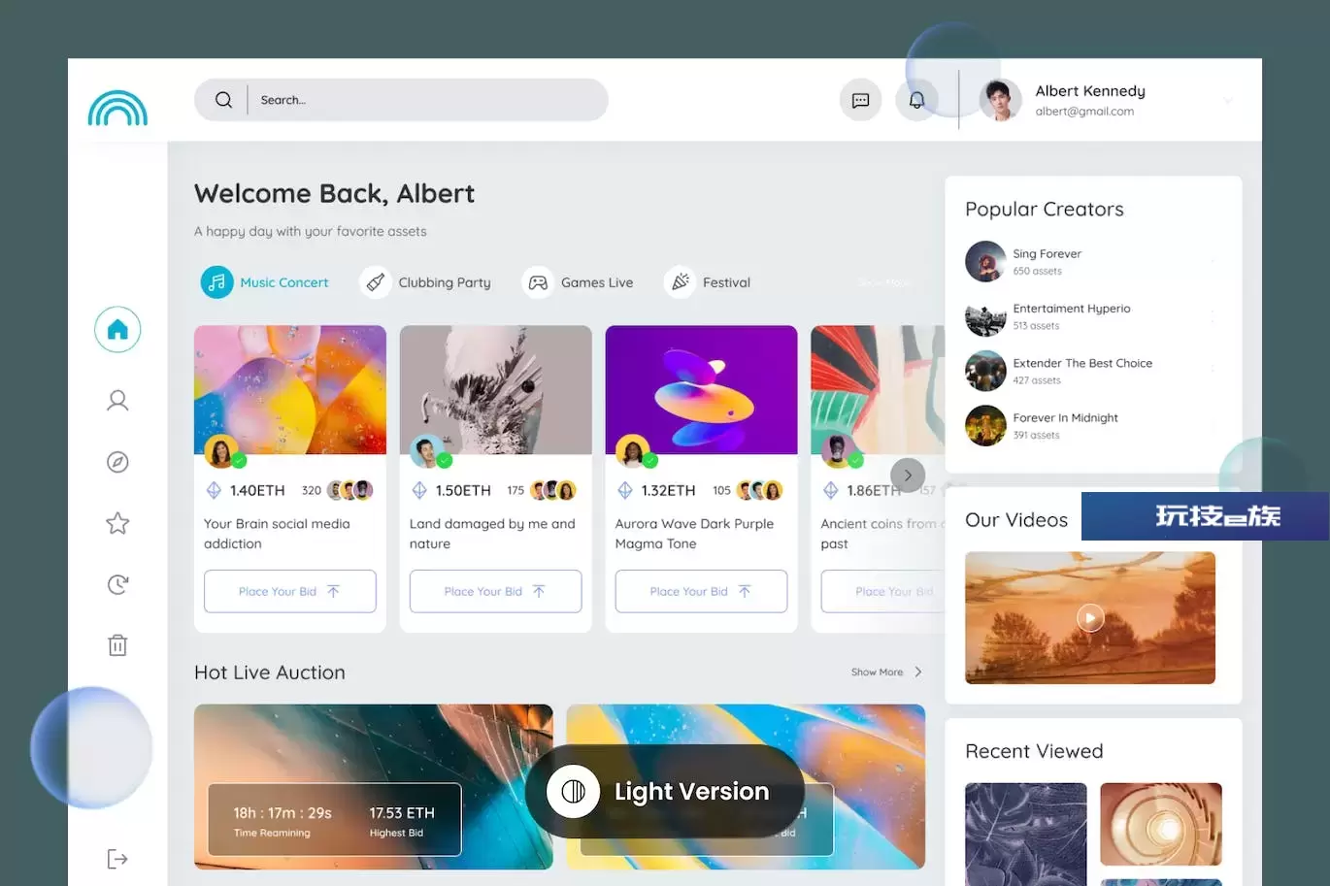Open the chat messages icon
This screenshot has width=1330, height=886.
coord(860,100)
